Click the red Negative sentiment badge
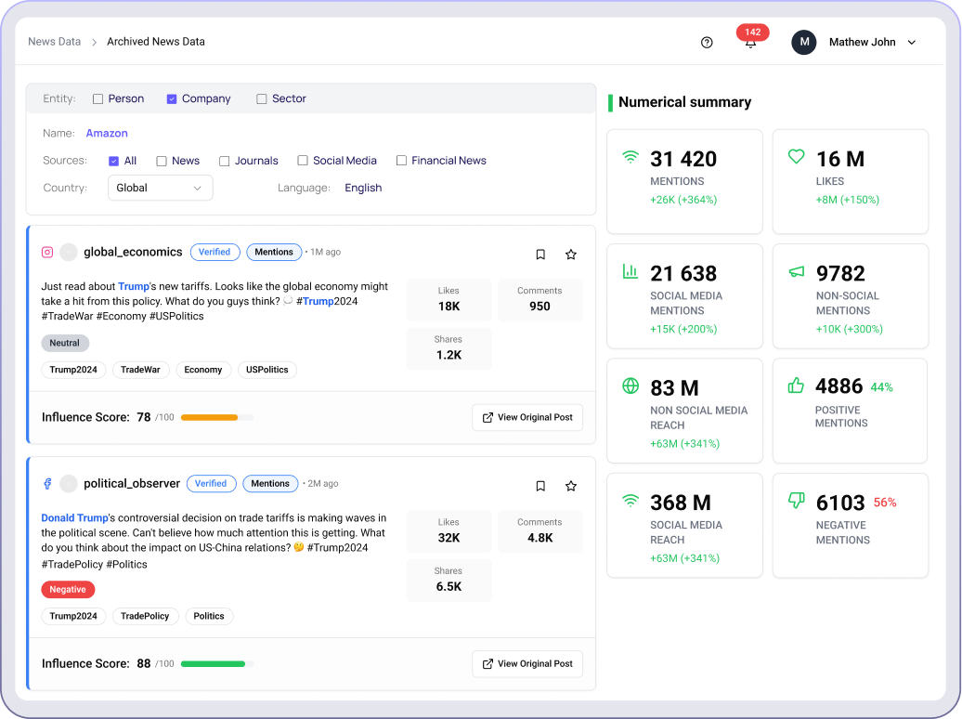 coord(68,590)
